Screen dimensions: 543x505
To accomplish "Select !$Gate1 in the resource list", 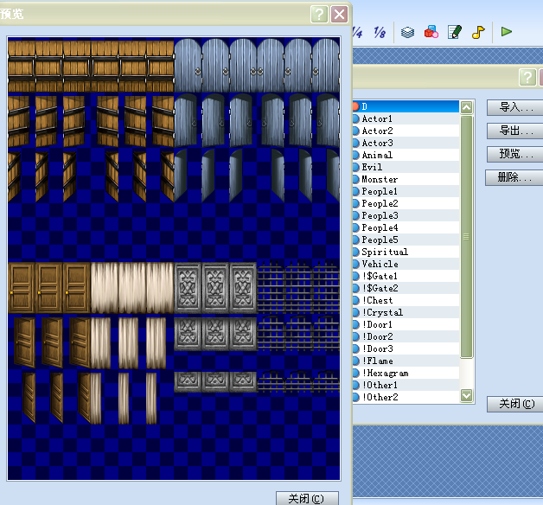I will point(406,276).
